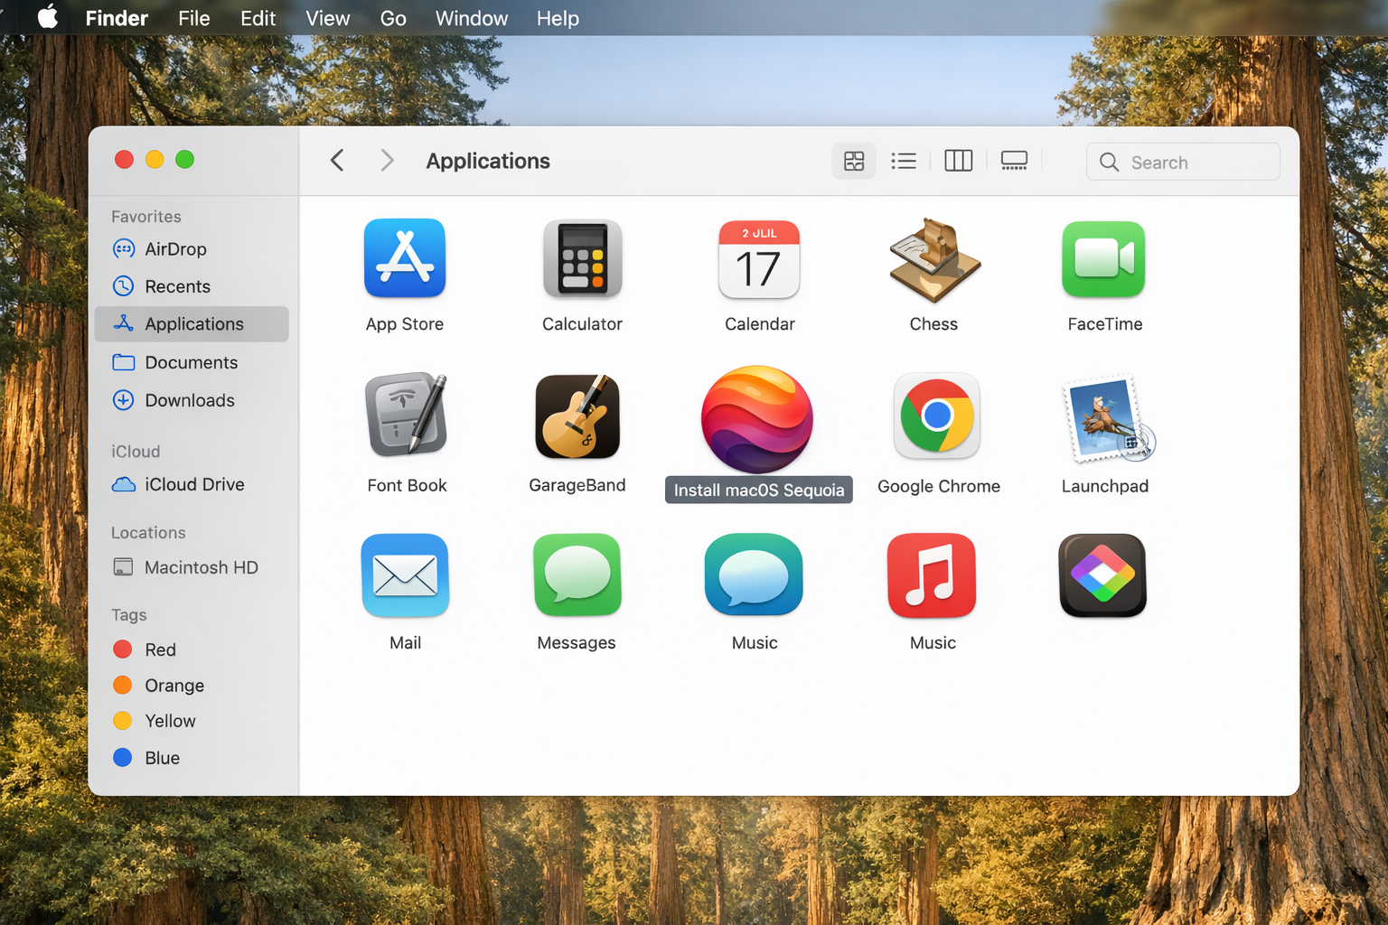Select the unlabeled Shortcuts-style app icon
Viewport: 1388px width, 925px height.
[1102, 575]
